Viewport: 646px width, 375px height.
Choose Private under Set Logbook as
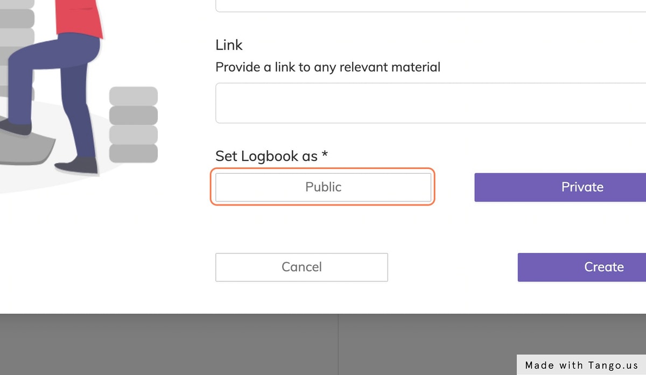(x=582, y=187)
